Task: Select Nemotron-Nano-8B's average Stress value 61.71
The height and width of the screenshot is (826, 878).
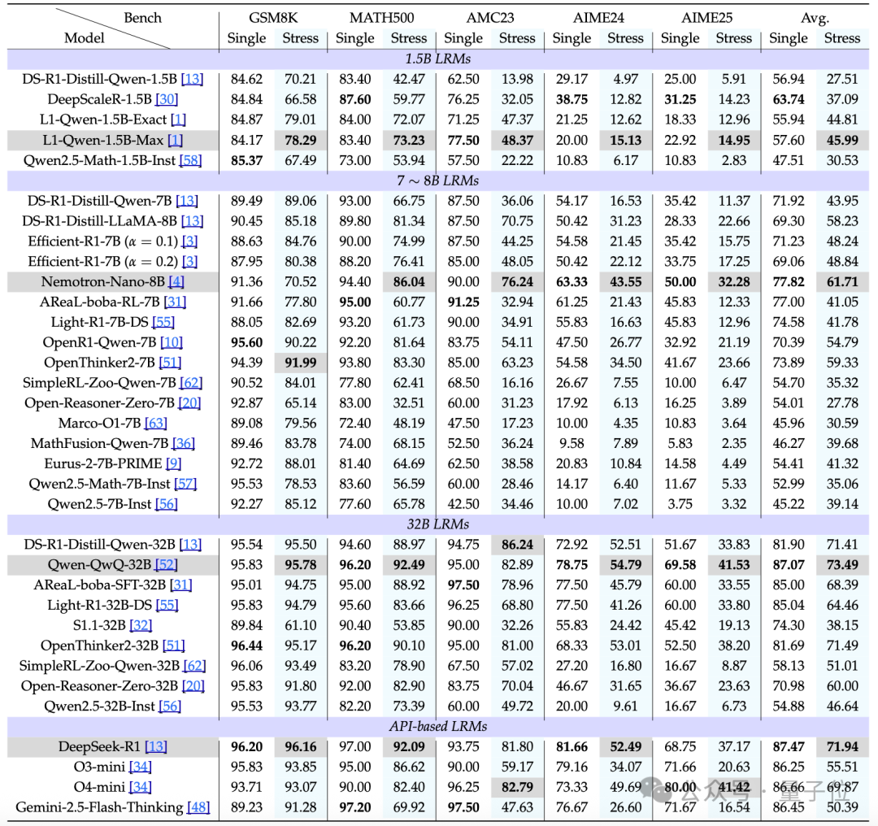Action: click(x=842, y=281)
